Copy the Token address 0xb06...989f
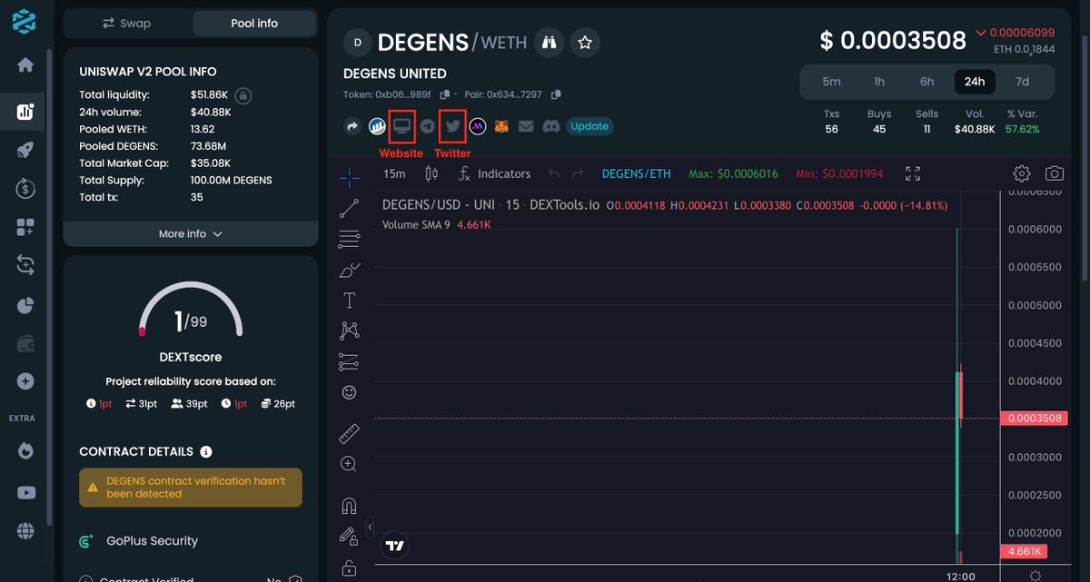Screen dimensions: 1090x582 pos(445,94)
